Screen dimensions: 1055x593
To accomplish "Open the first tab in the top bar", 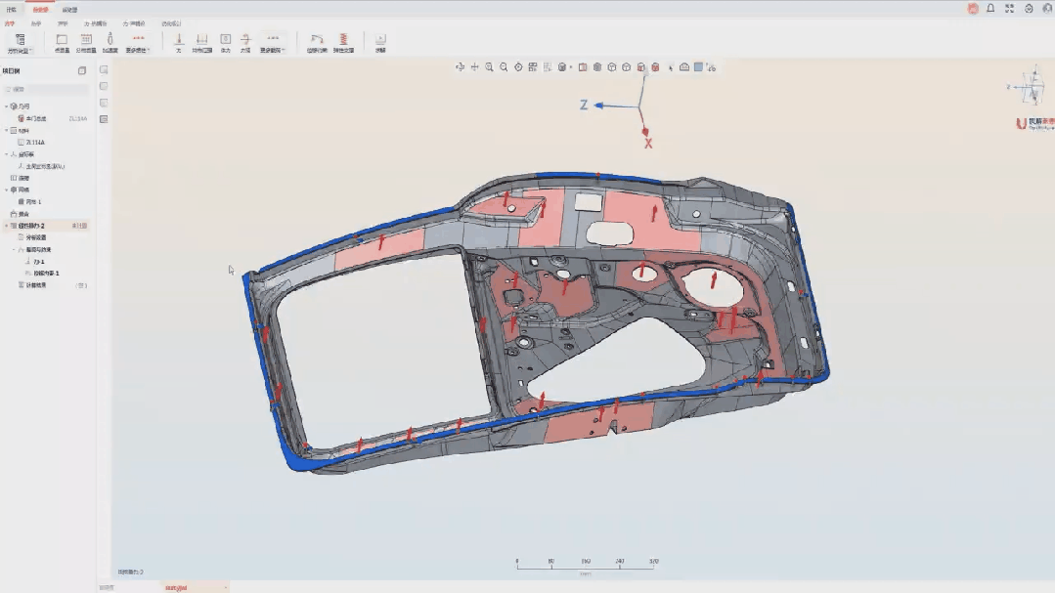I will click(11, 9).
